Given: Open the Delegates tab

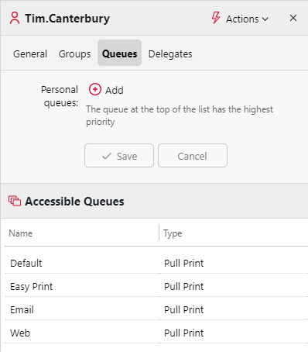Looking at the screenshot, I should tap(170, 53).
